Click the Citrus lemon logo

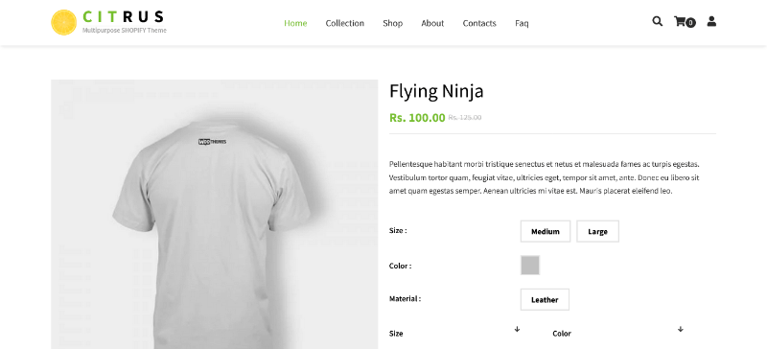(63, 22)
